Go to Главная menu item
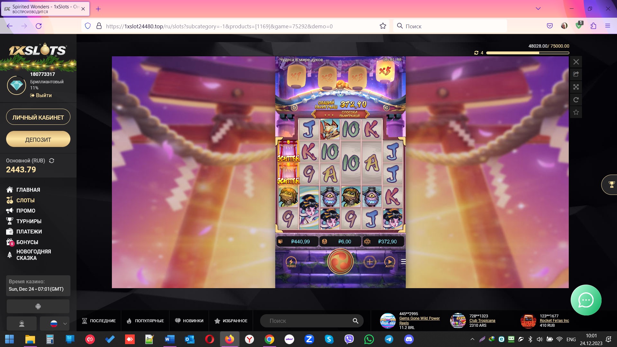 point(23,190)
